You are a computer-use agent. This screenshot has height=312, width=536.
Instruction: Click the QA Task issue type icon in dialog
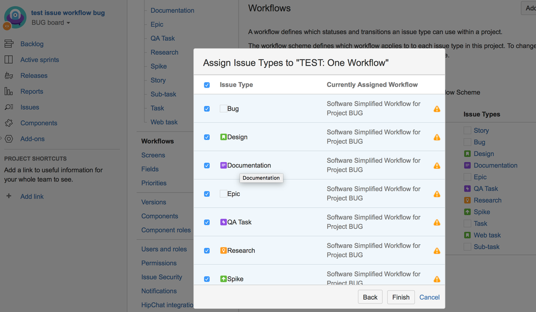(x=223, y=222)
